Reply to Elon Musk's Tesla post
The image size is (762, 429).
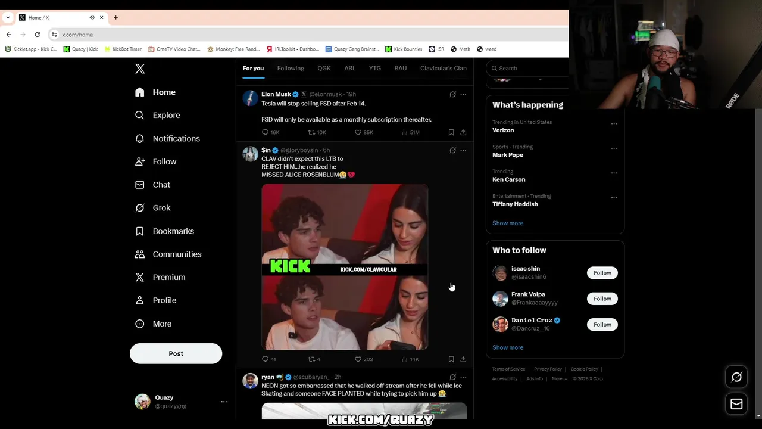[270, 132]
